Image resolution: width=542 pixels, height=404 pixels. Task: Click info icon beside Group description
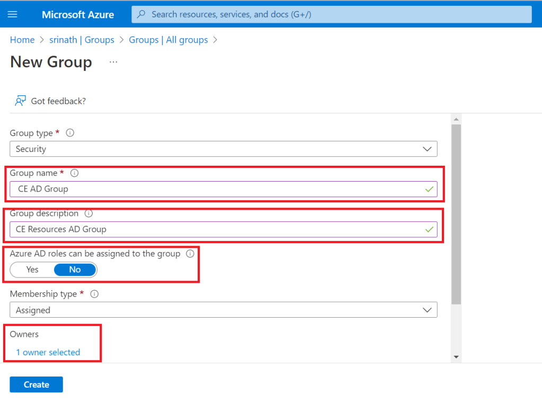(x=88, y=213)
